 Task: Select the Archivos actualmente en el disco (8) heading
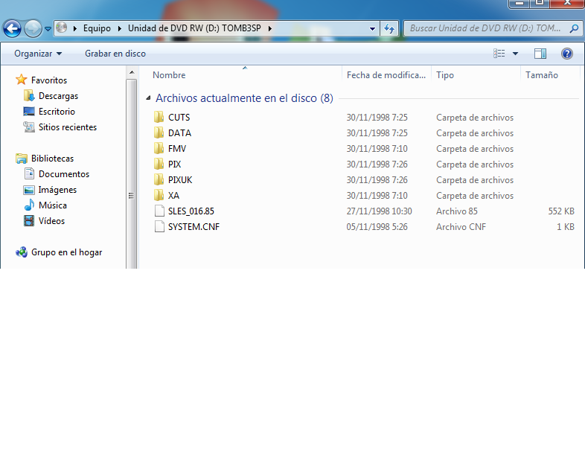(244, 98)
